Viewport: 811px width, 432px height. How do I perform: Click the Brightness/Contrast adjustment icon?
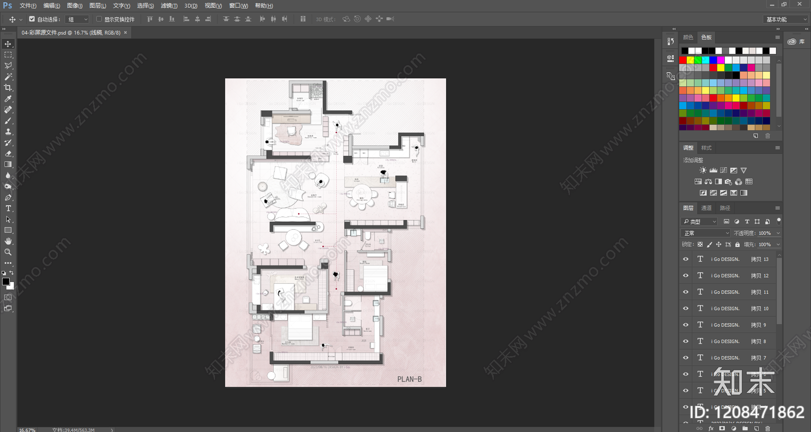coord(703,170)
